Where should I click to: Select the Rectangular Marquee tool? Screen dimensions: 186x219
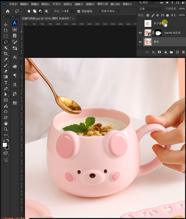coord(6,36)
